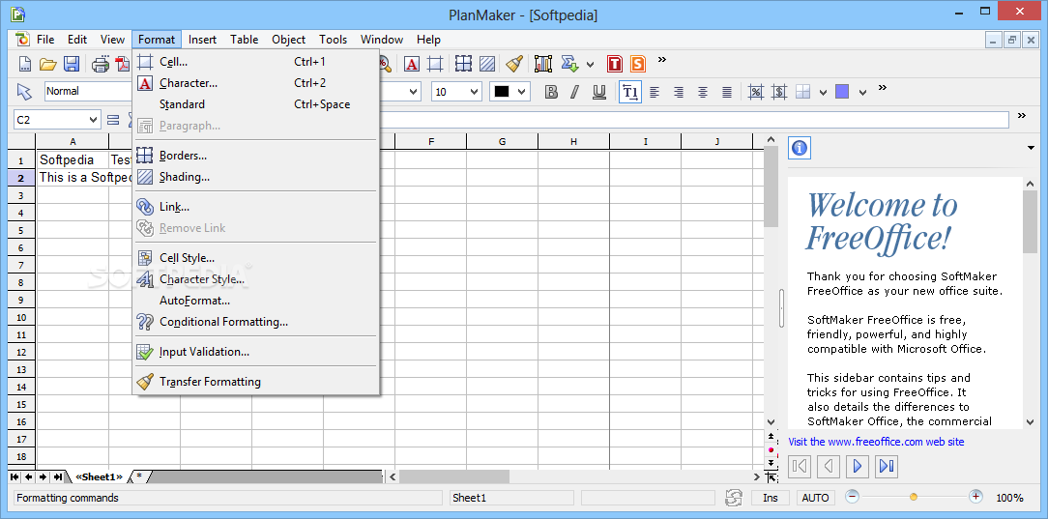This screenshot has width=1048, height=519.
Task: Visit the www.freeoffice.com web site link
Action: 876,442
